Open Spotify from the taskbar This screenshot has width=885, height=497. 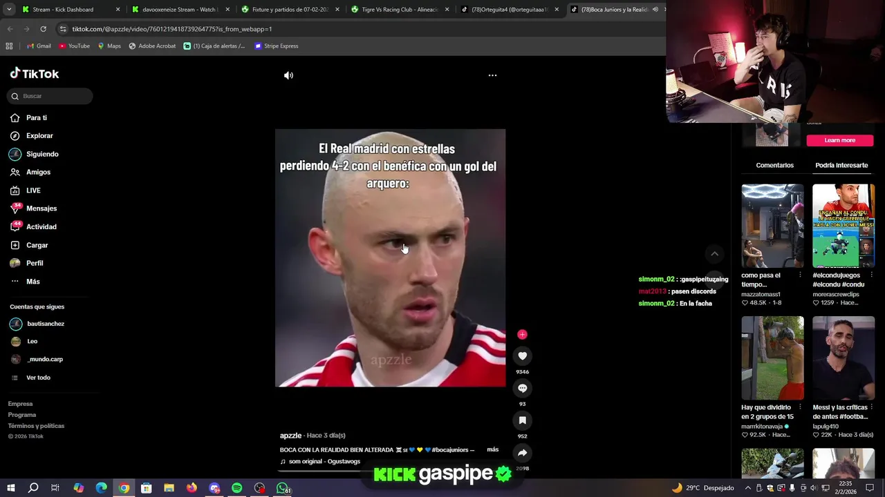(236, 488)
